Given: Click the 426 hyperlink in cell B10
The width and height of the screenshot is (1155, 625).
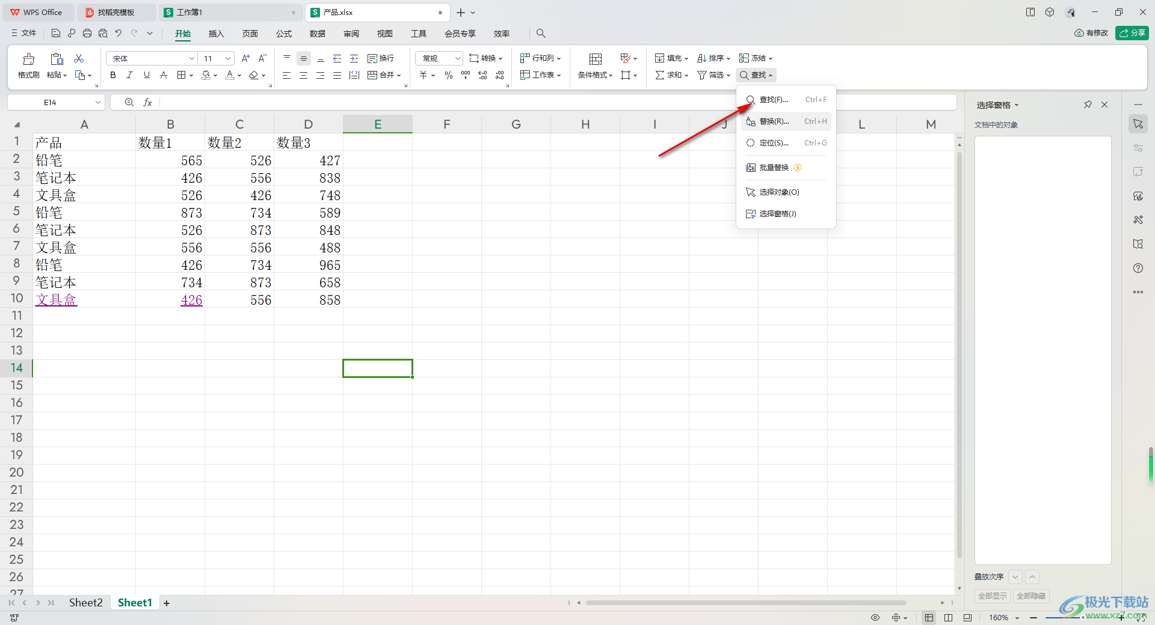Looking at the screenshot, I should coord(191,300).
